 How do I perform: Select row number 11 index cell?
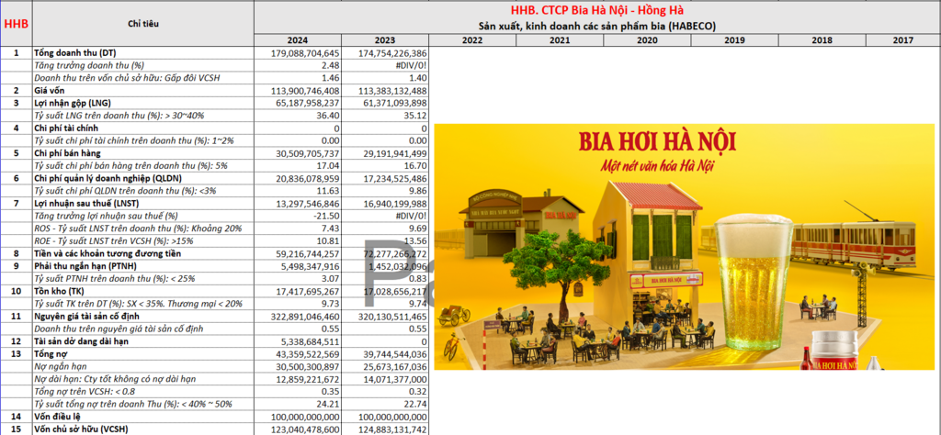click(16, 315)
